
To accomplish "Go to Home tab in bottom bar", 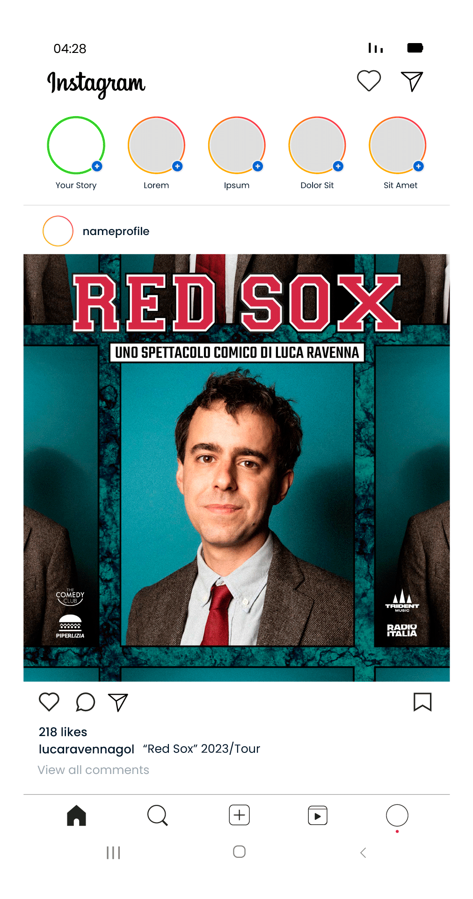I will coord(76,815).
